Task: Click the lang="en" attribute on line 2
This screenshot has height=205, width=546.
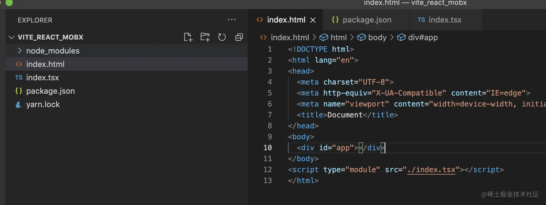Action: 334,60
